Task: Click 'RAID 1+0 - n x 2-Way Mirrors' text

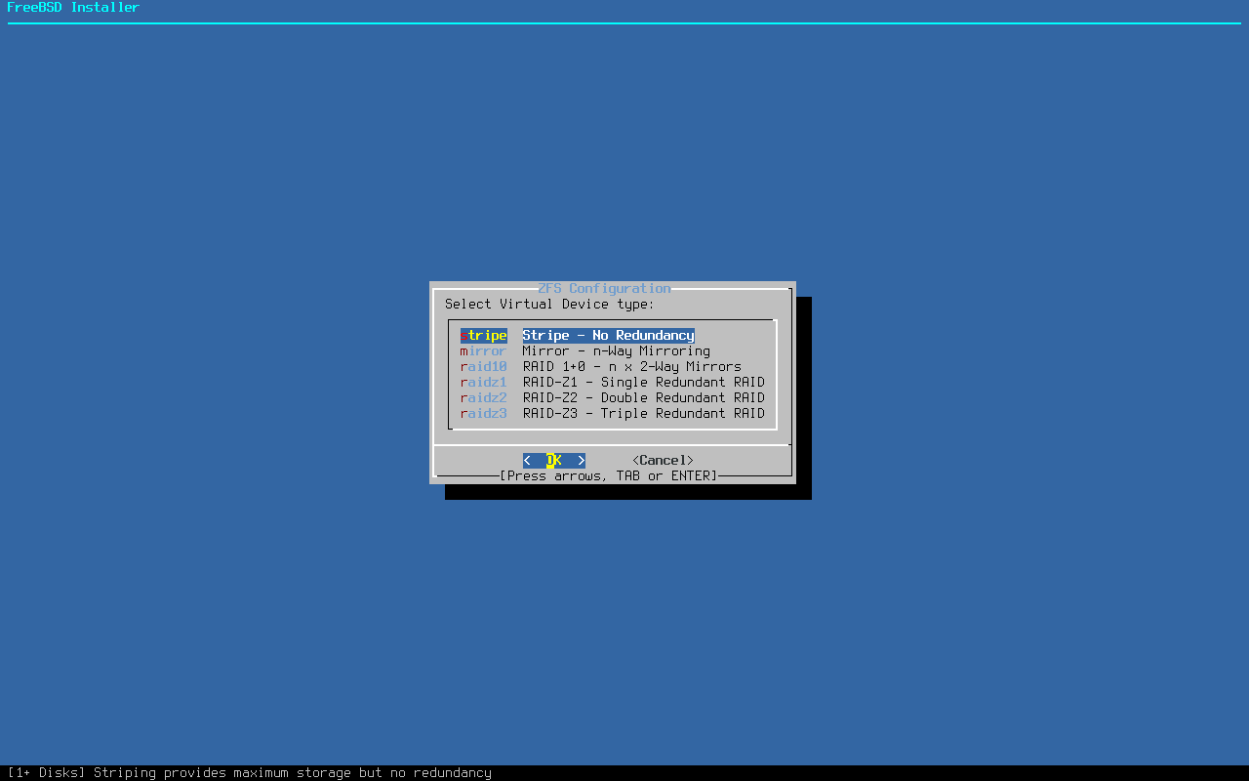Action: coord(632,366)
